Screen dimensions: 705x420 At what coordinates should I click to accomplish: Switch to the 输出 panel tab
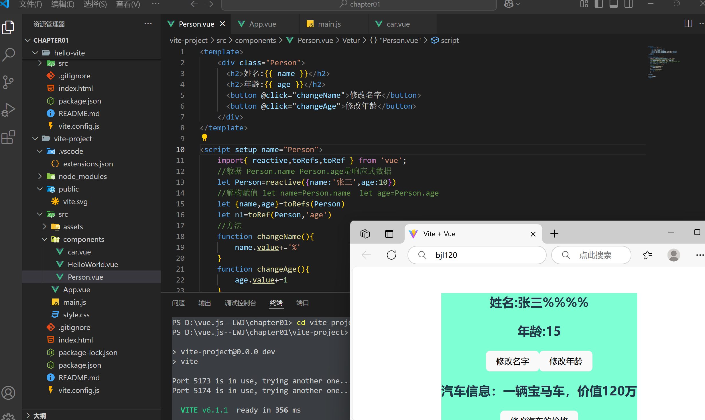[204, 303]
